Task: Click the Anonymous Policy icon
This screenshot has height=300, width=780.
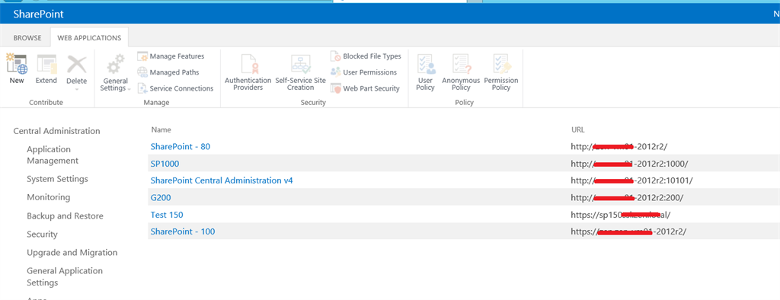Action: 461,65
